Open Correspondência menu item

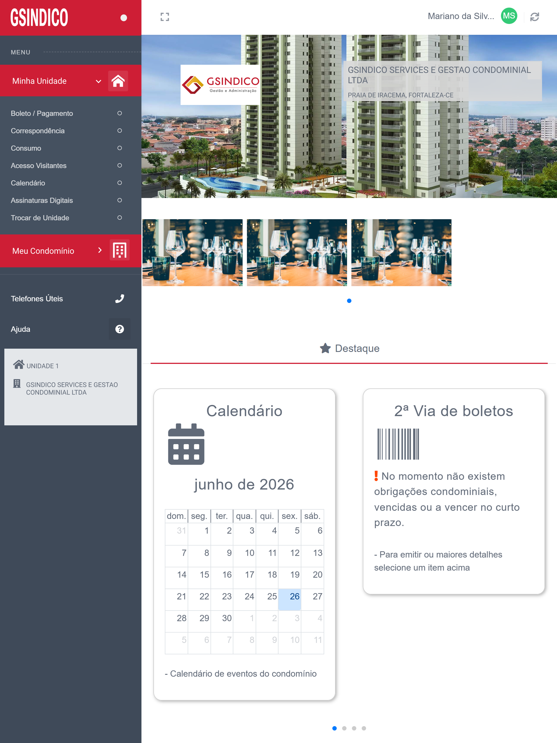pos(38,131)
